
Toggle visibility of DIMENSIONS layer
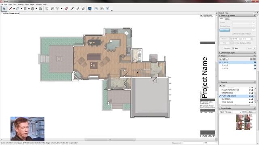point(250,93)
